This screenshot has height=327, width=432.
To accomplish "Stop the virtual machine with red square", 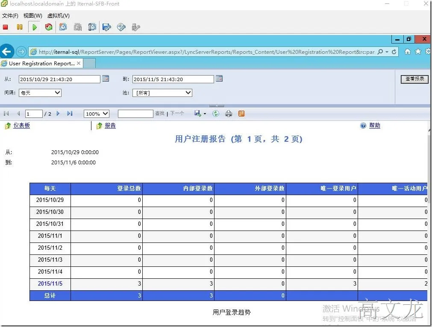I will click(6, 27).
